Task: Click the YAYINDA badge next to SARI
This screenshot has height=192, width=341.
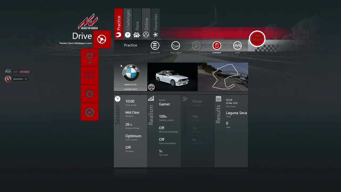Action: coord(25,72)
